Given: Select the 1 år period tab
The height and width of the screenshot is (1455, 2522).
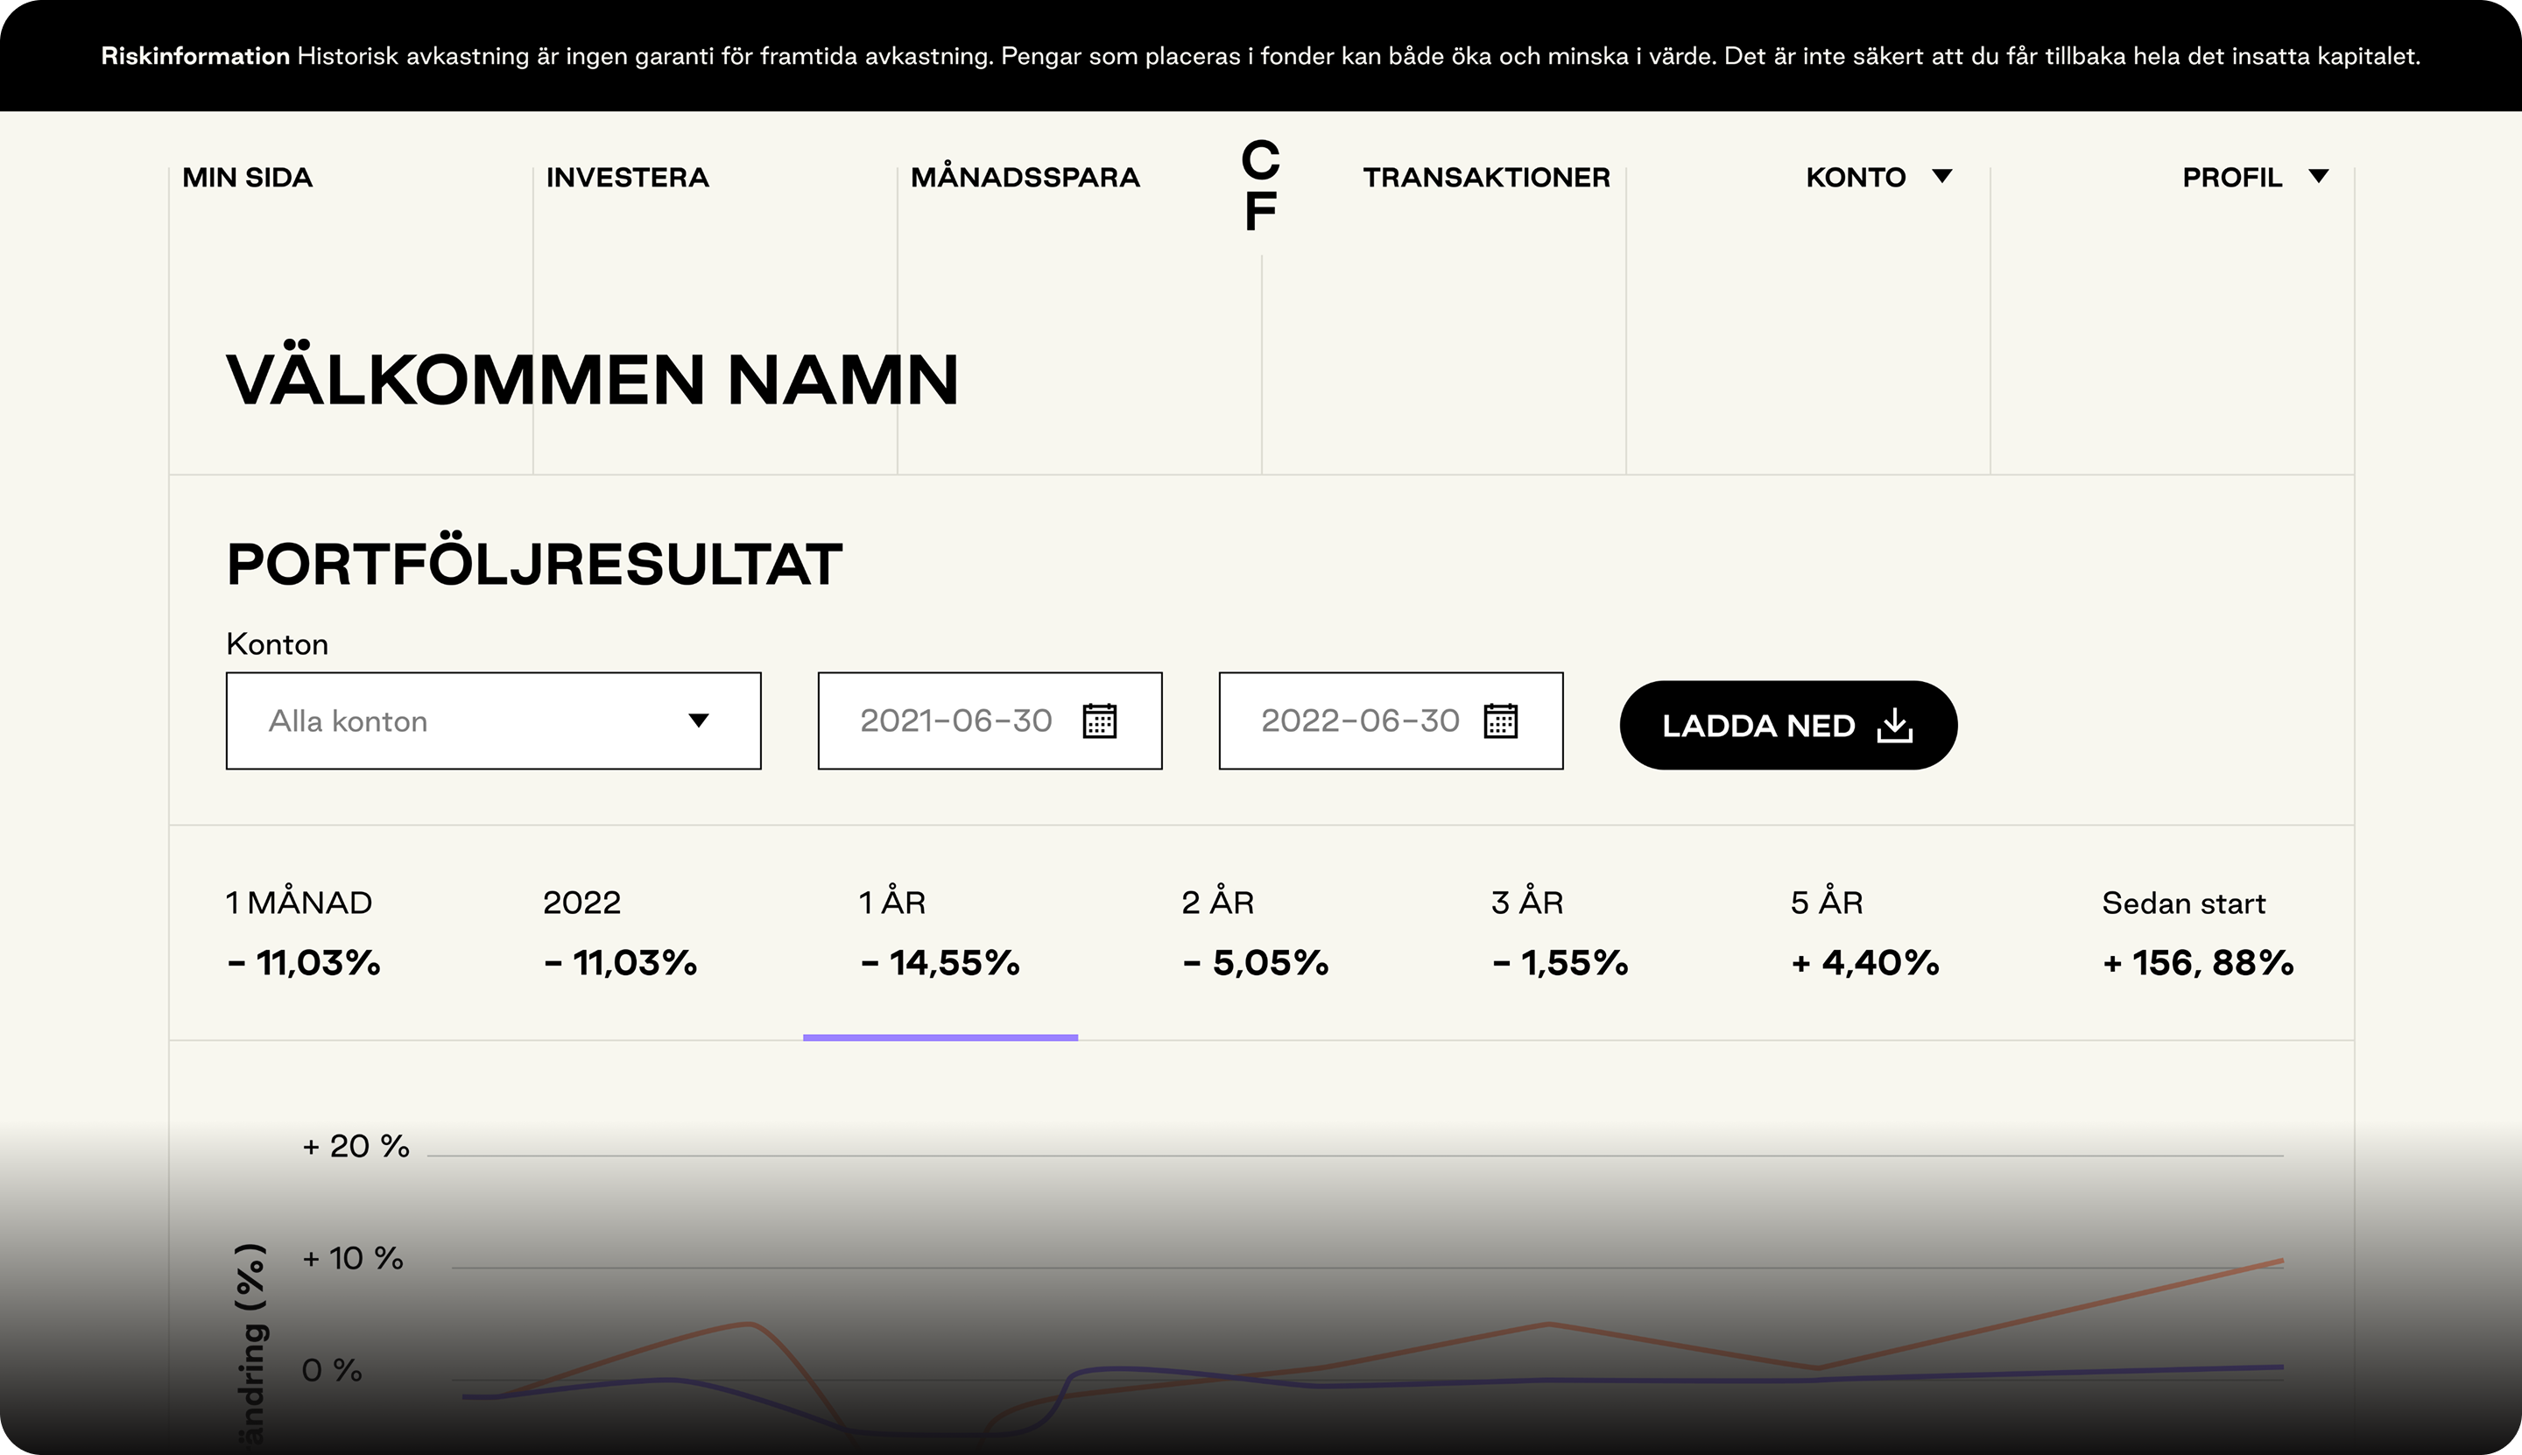Looking at the screenshot, I should click(940, 932).
